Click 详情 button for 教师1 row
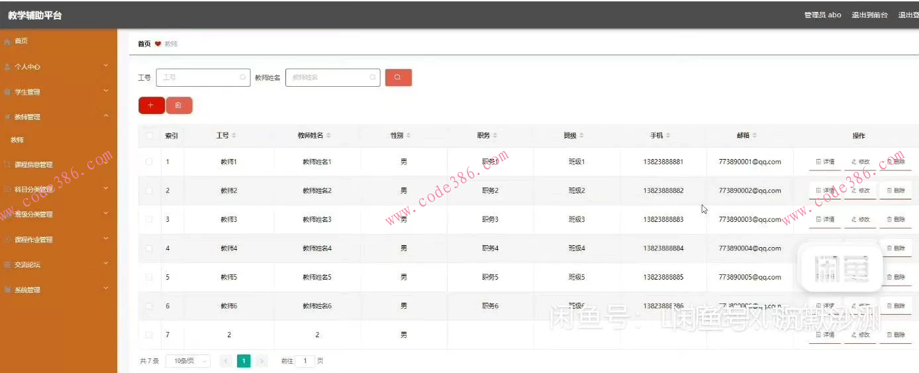Image resolution: width=919 pixels, height=373 pixels. tap(825, 162)
